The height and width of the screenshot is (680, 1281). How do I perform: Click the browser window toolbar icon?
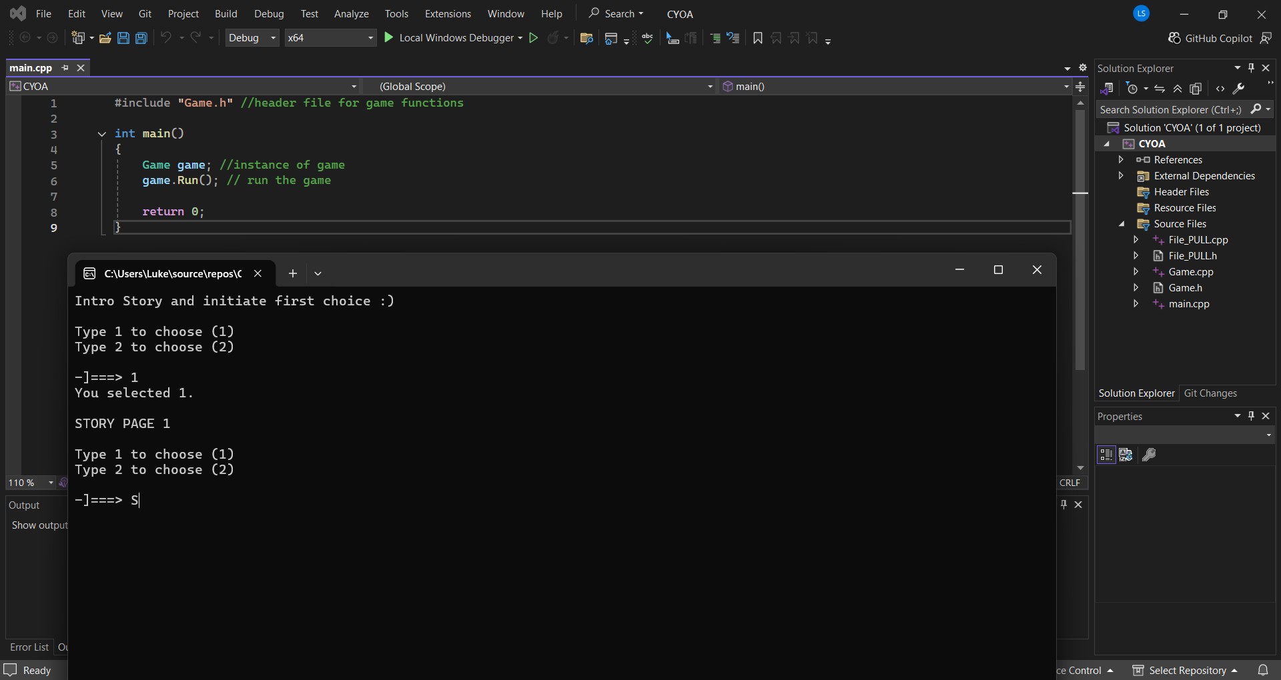pyautogui.click(x=610, y=38)
